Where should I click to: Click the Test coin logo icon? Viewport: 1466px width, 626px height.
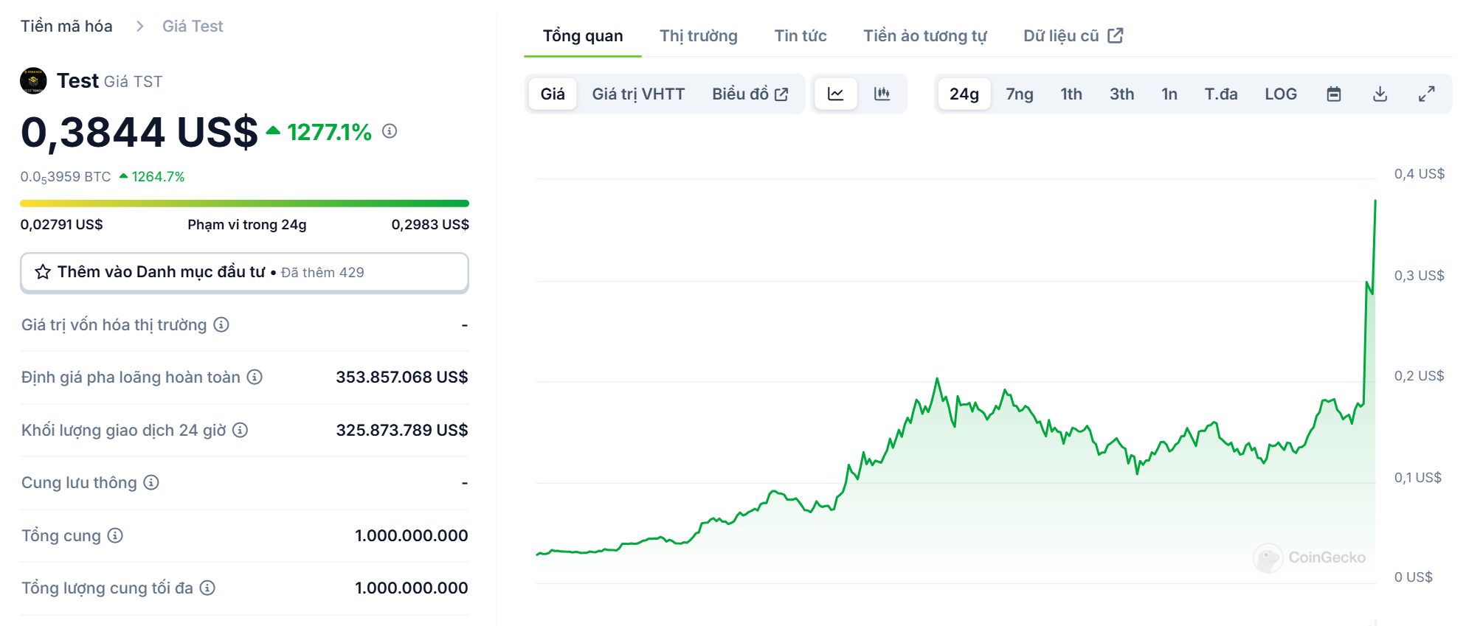33,80
